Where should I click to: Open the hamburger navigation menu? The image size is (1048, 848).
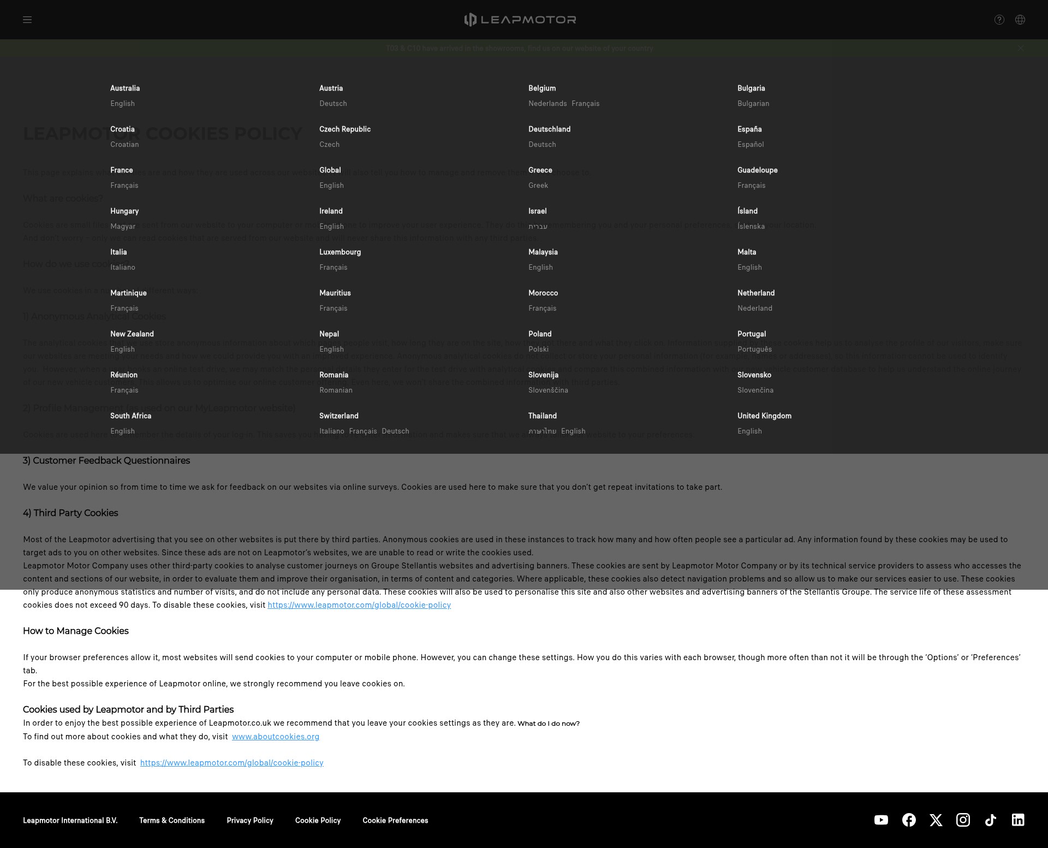(27, 20)
